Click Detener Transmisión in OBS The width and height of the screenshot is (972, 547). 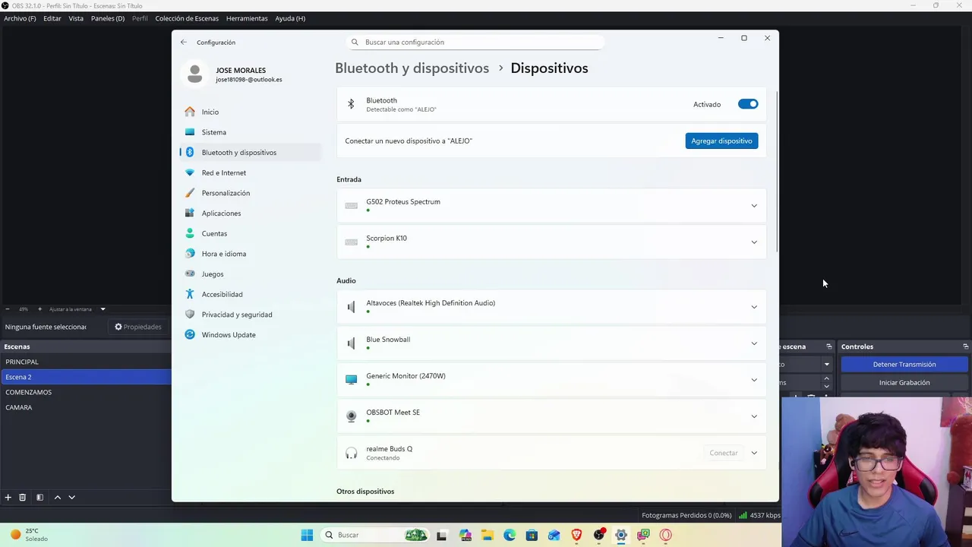904,365
